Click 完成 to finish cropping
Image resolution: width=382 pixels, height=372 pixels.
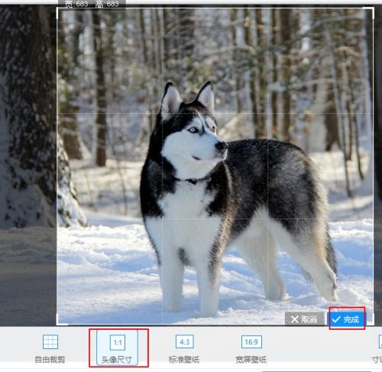coord(347,319)
